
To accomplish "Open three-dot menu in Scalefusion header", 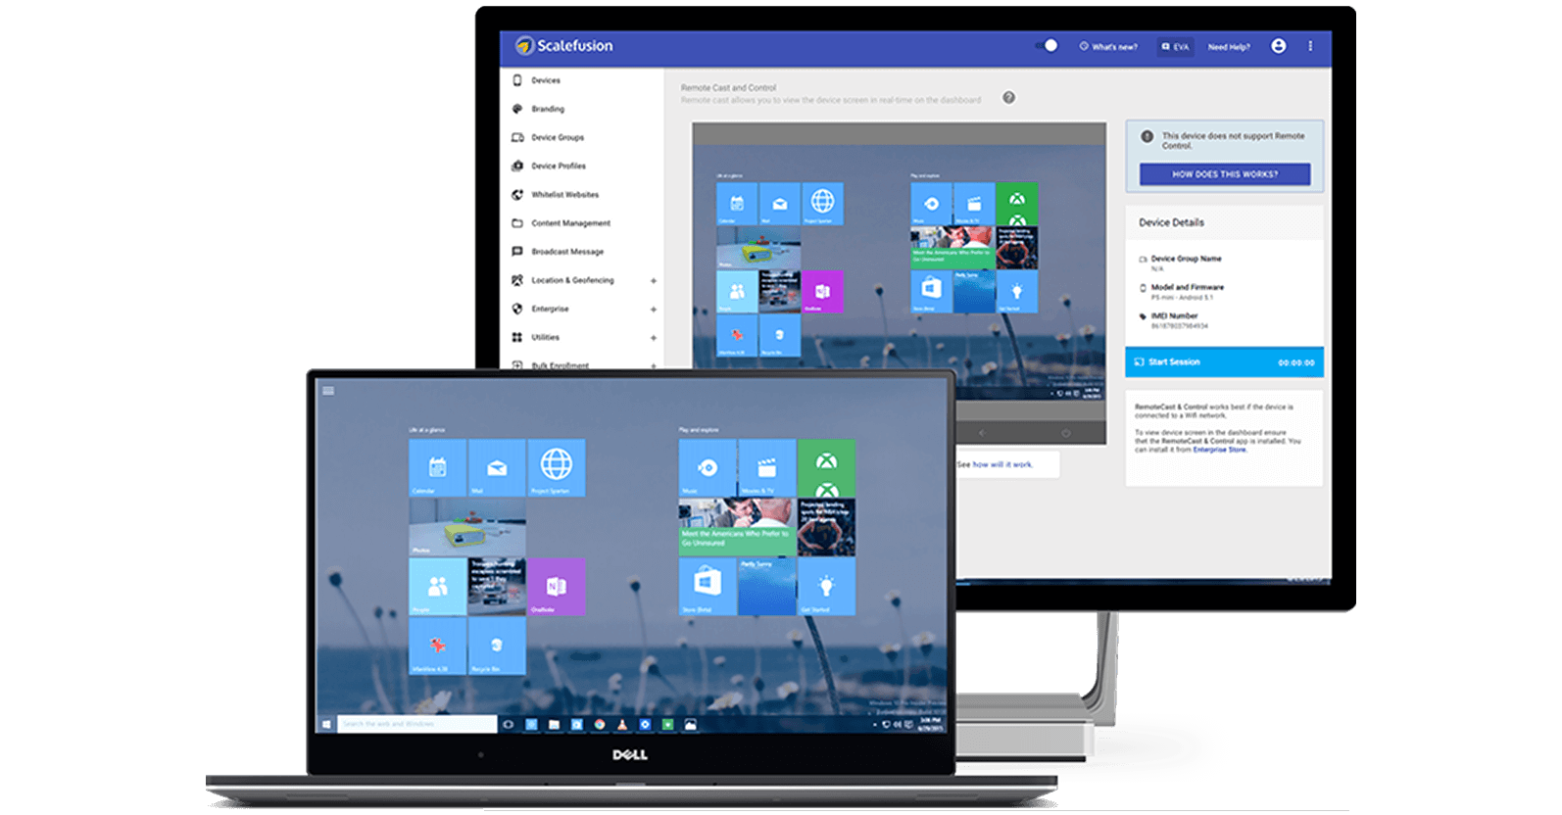I will pyautogui.click(x=1310, y=46).
